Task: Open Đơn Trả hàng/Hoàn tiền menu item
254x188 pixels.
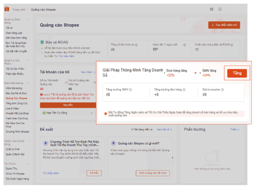Action: pos(16,45)
